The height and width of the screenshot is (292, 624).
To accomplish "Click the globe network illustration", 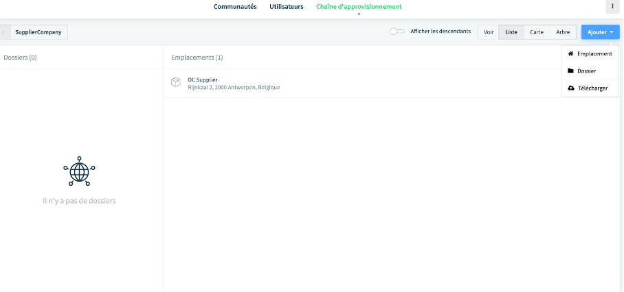I will (x=79, y=171).
